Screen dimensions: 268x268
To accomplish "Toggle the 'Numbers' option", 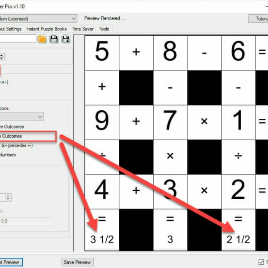I will point(8,155).
